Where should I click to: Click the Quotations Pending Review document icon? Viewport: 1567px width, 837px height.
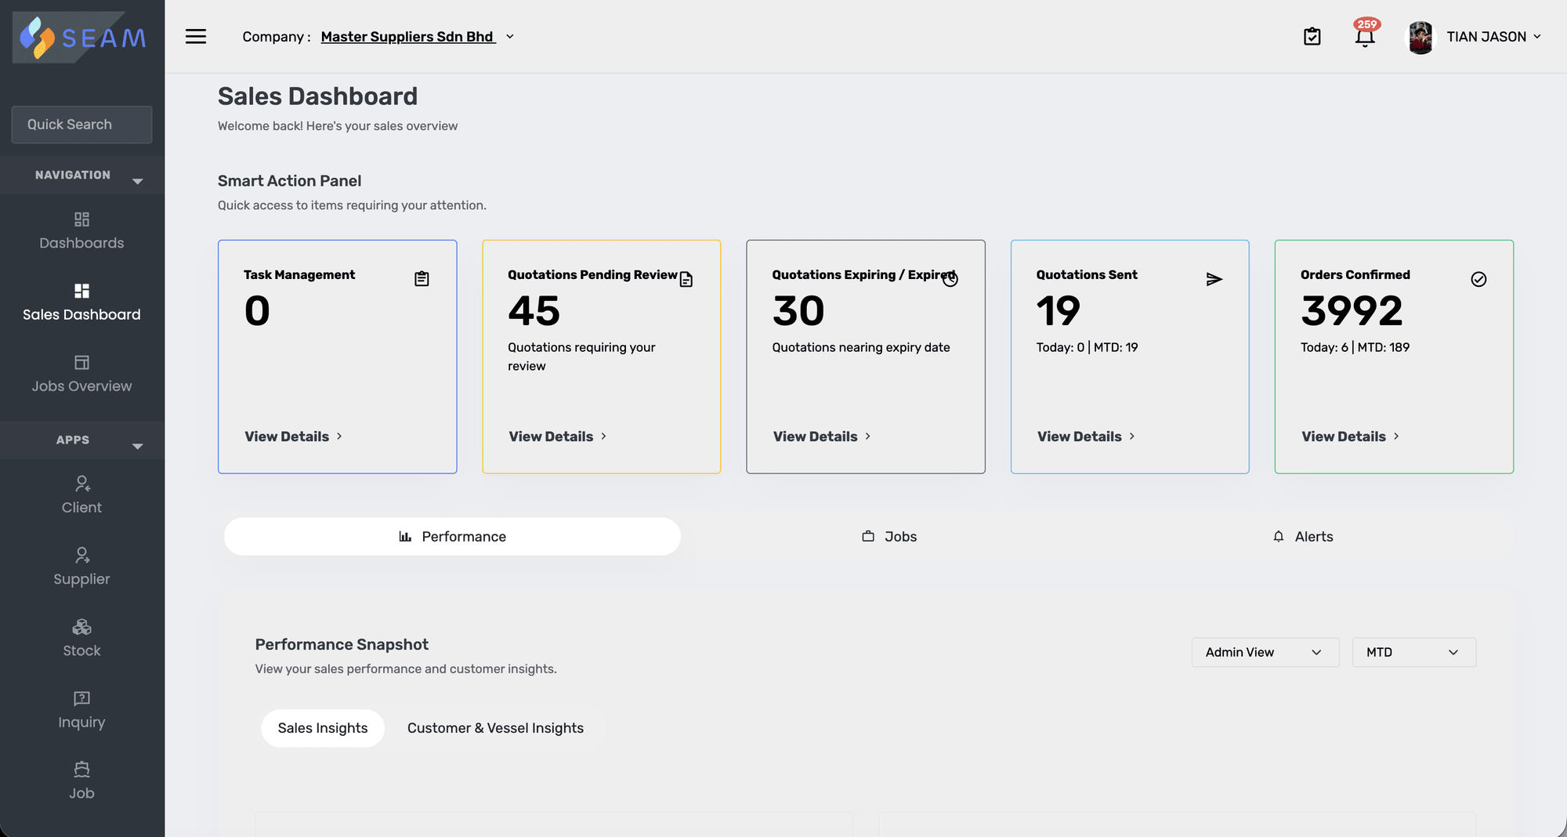coord(686,279)
